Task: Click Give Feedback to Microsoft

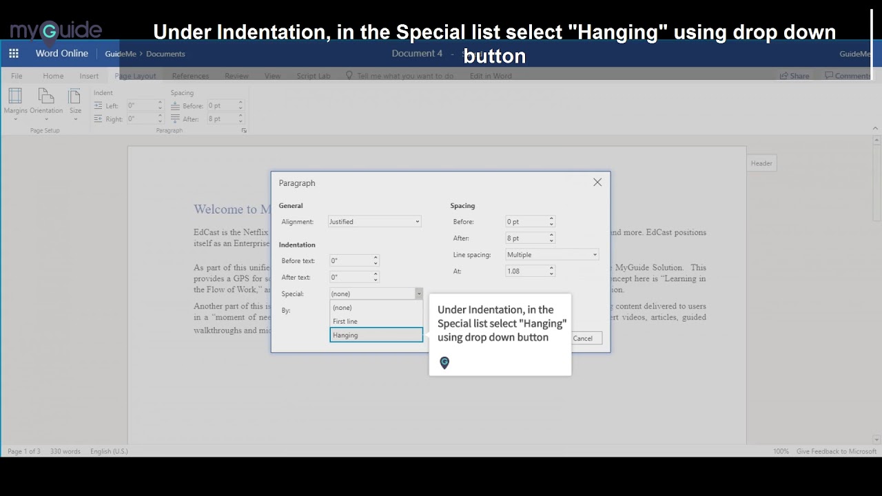Action: [837, 451]
